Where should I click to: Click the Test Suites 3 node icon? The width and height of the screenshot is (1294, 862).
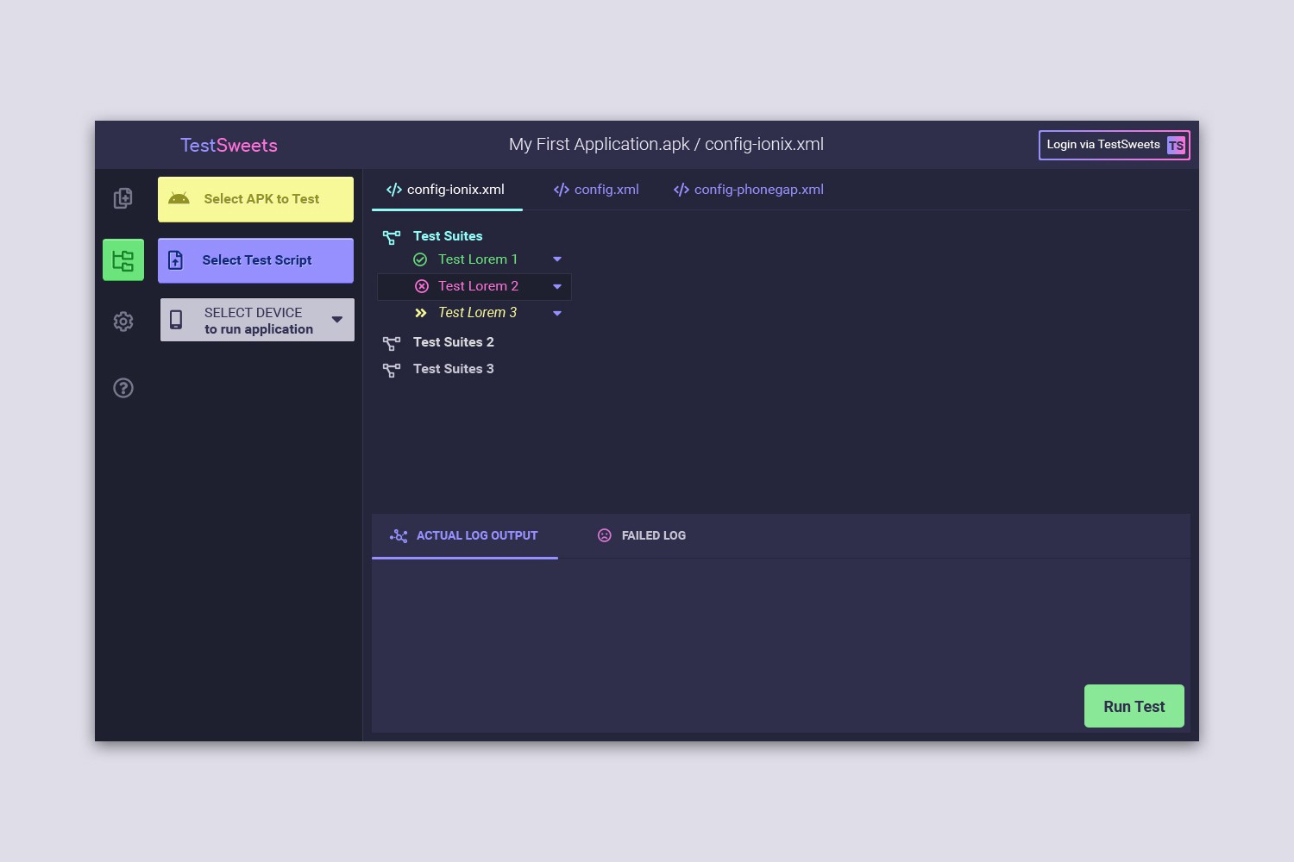pos(392,370)
